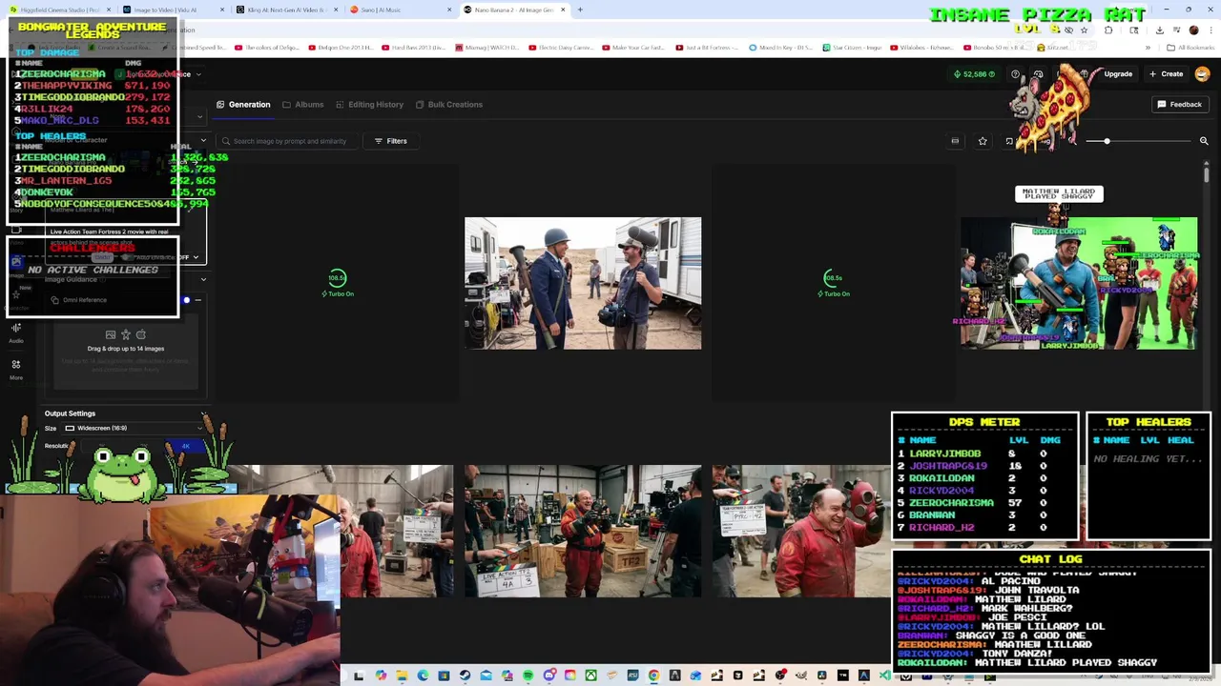This screenshot has width=1221, height=686.
Task: Switch to the Generation tab
Action: click(243, 105)
